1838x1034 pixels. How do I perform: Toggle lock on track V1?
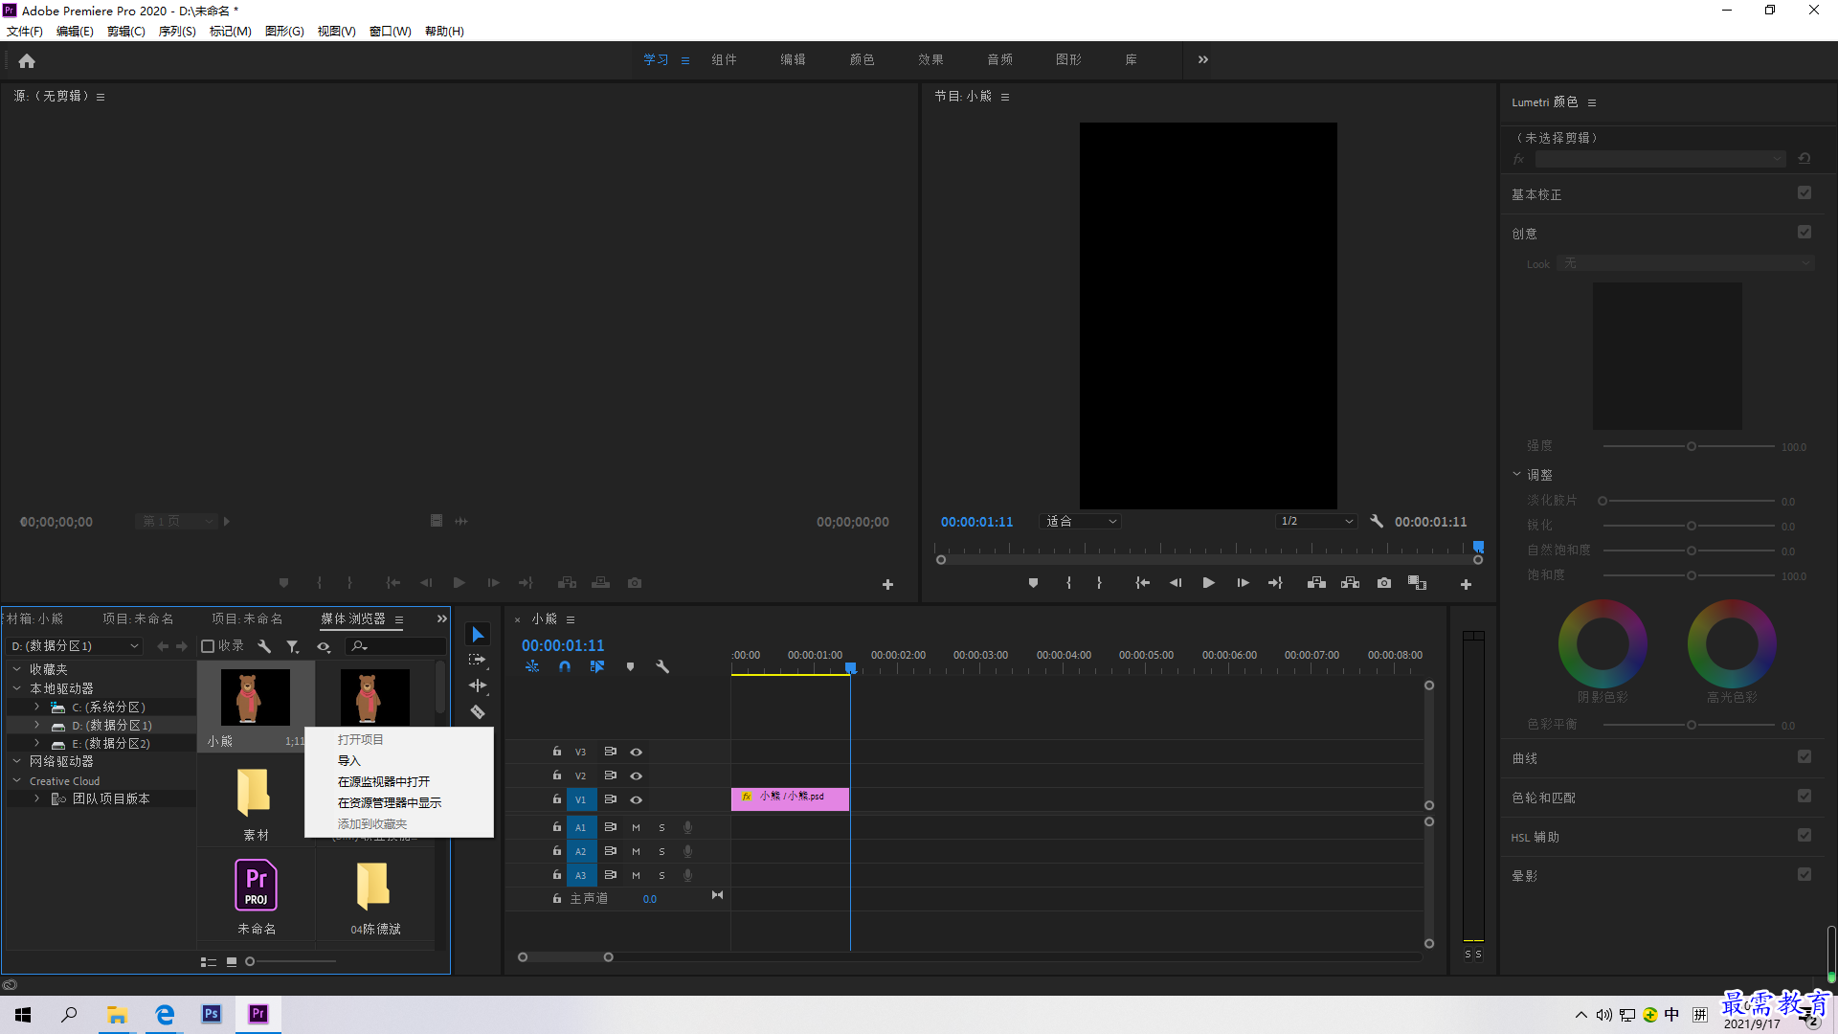click(x=557, y=798)
